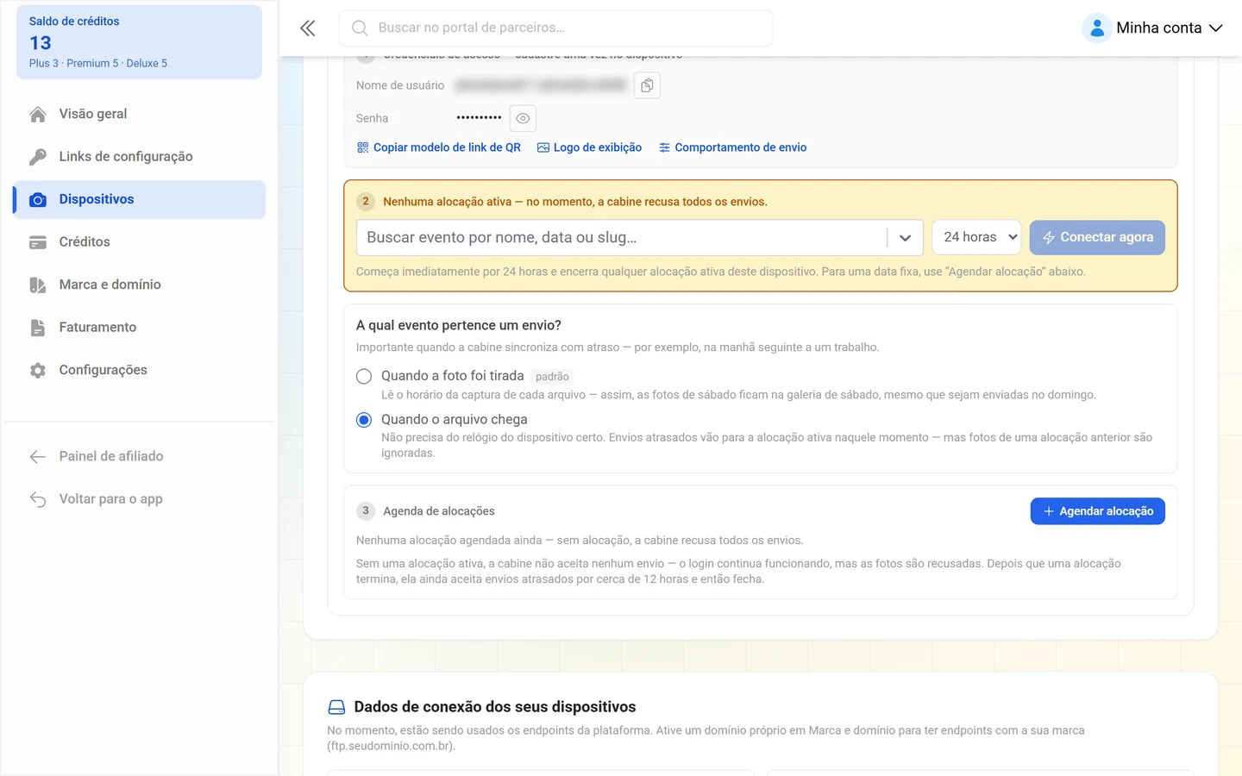
Task: Go to Painel de afiliado
Action: [139, 456]
